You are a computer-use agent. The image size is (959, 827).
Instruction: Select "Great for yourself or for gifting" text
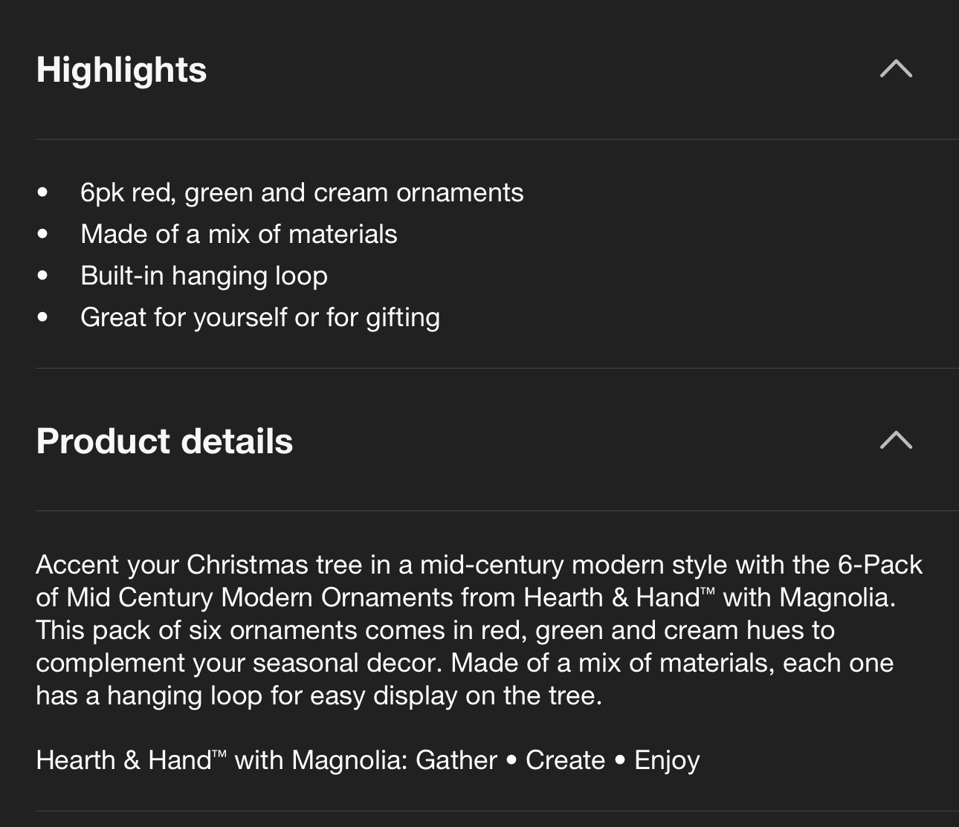(x=260, y=317)
